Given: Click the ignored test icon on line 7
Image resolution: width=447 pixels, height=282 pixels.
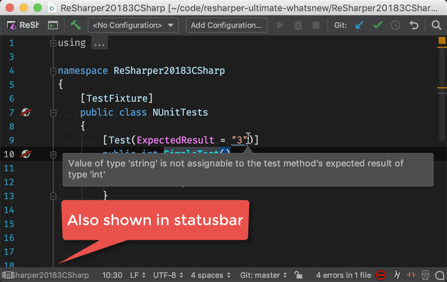Looking at the screenshot, I should 26,112.
